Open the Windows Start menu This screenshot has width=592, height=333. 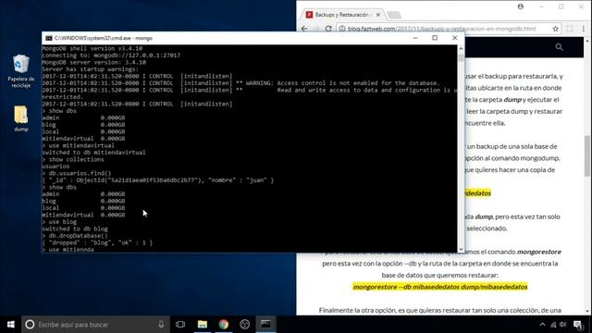(10, 325)
